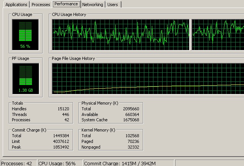Click the CPU Usage gauge showing 56 %
The height and width of the screenshot is (166, 244).
pos(25,34)
